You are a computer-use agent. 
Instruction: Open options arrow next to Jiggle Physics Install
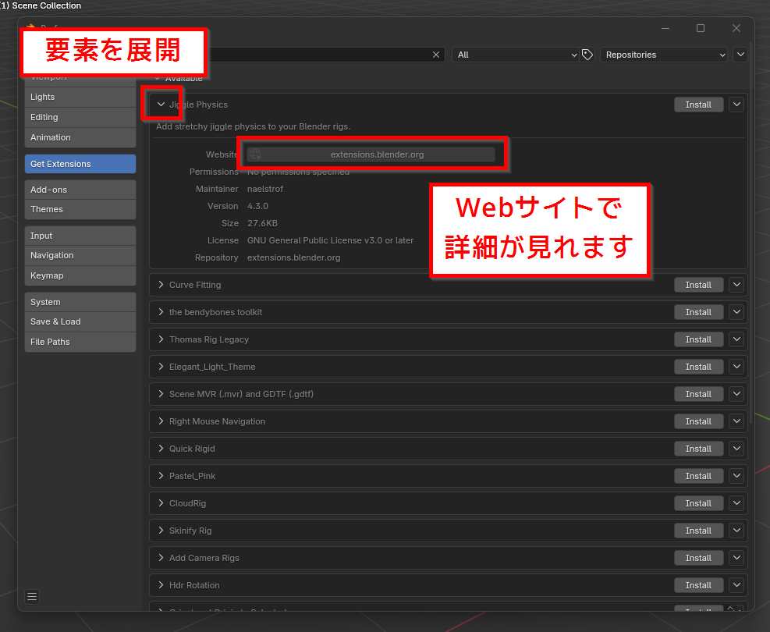coord(736,105)
